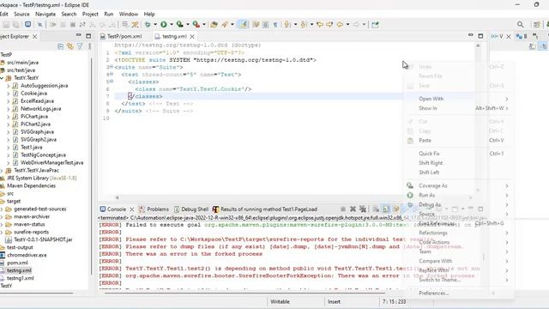Click Collapse All in Project Explorer

pyautogui.click(x=61, y=46)
